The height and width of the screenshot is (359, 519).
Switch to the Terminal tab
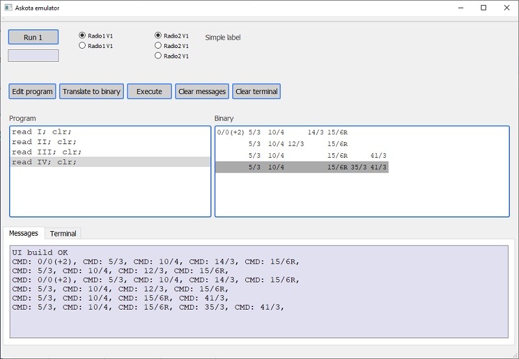[63, 234]
